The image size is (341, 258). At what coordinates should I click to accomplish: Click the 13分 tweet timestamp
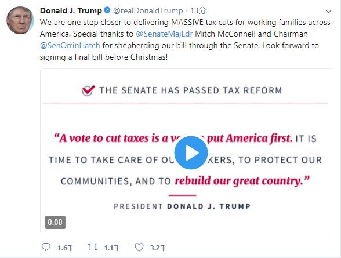198,10
